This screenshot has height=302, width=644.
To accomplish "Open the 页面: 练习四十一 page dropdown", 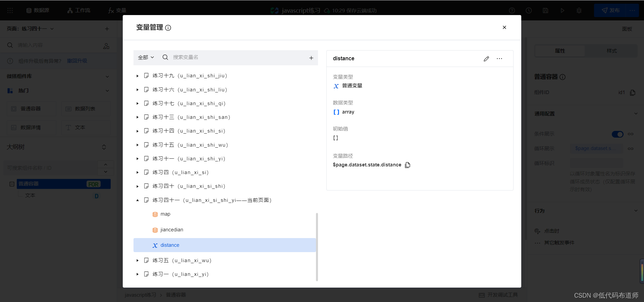I will (x=30, y=29).
